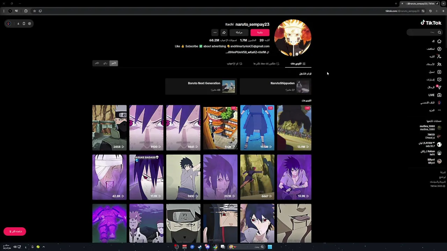Open the LIVE sidebar icon
The image size is (447, 251).
(439, 95)
